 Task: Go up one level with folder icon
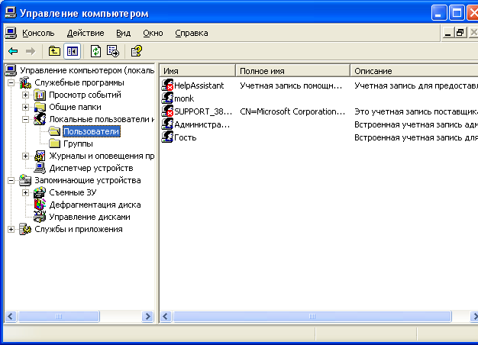click(x=54, y=51)
